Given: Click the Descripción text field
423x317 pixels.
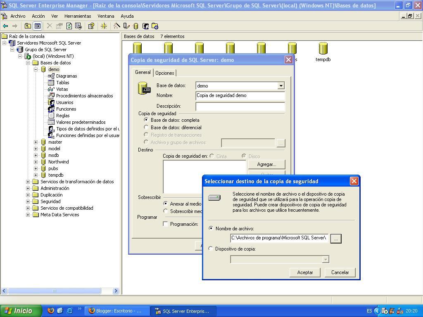Looking at the screenshot, I should point(240,106).
